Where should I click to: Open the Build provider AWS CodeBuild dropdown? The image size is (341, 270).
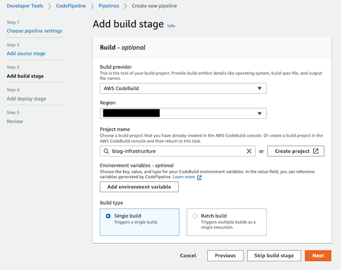pos(183,88)
